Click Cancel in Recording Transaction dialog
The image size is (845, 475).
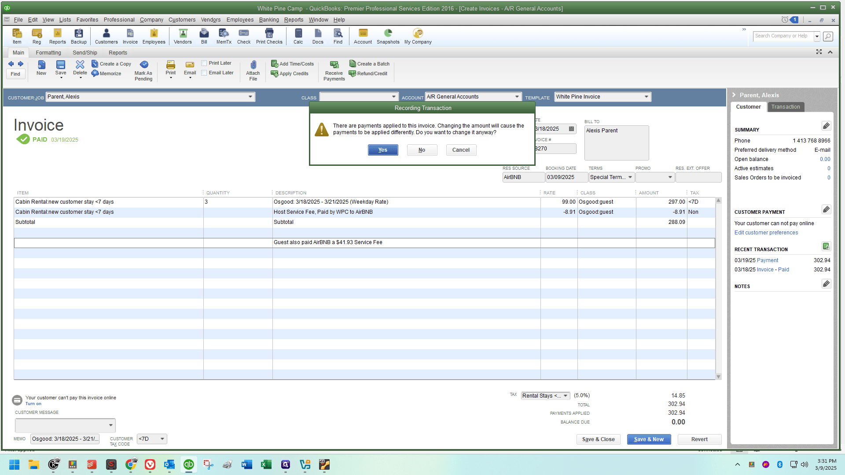461,150
